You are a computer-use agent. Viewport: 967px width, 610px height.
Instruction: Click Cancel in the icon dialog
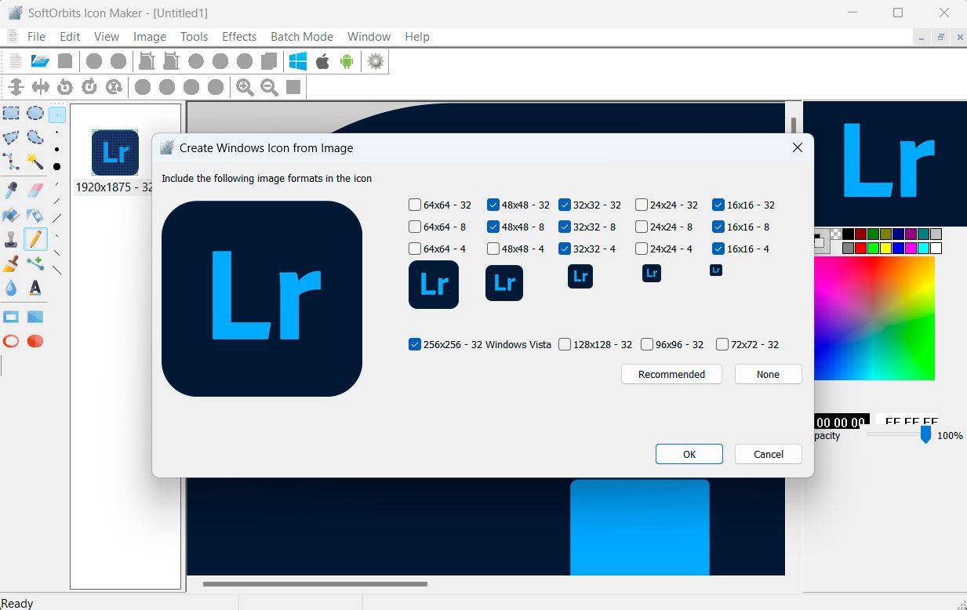(769, 454)
